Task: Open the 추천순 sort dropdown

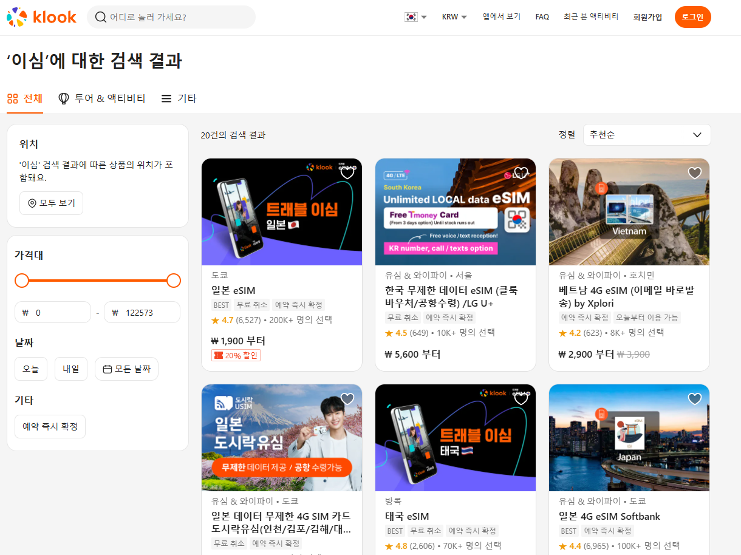Action: tap(647, 135)
